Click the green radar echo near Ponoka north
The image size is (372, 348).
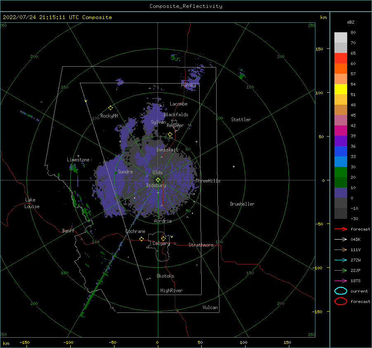[175, 57]
